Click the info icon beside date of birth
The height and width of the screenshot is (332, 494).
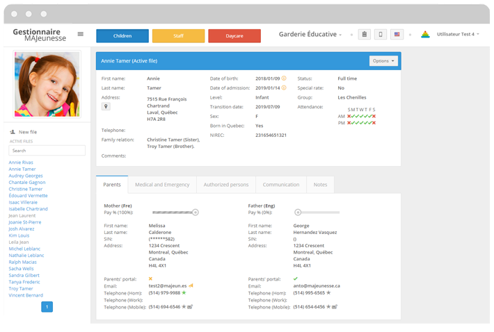pos(284,78)
